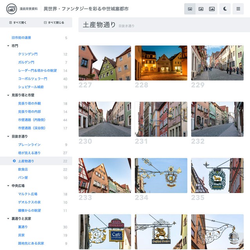Click the すべて開く expand-all button
The height and width of the screenshot is (250, 250).
tap(18, 23)
